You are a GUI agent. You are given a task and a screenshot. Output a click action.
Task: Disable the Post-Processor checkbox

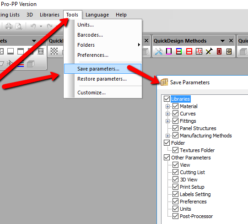point(175,216)
